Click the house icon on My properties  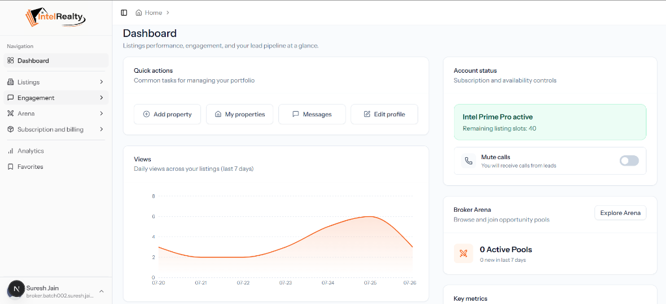click(x=218, y=114)
